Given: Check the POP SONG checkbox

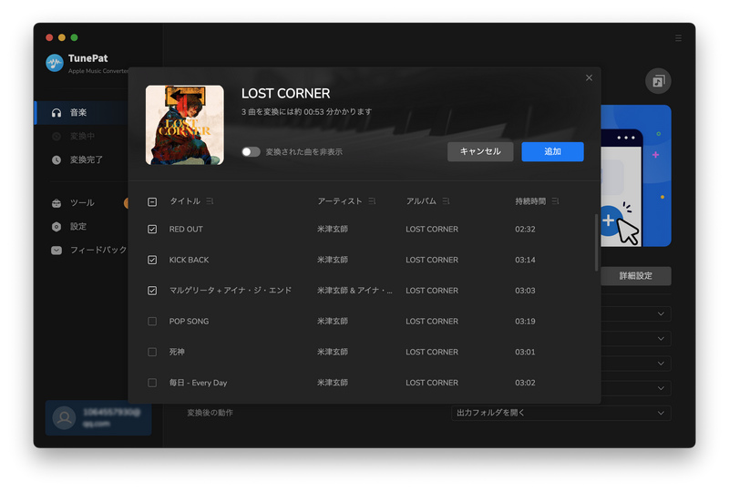Looking at the screenshot, I should [x=152, y=322].
